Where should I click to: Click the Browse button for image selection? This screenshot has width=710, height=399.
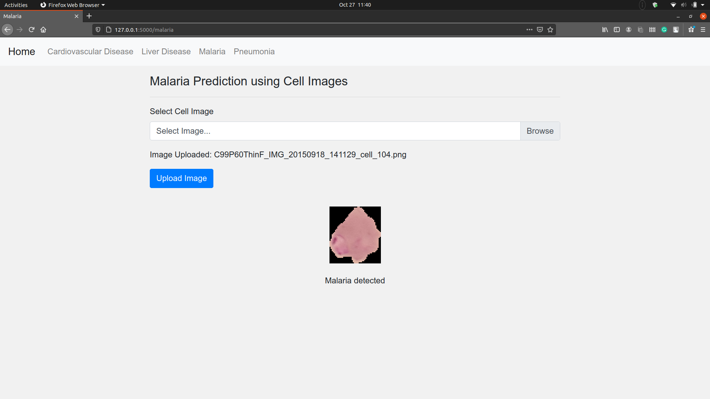pos(540,130)
